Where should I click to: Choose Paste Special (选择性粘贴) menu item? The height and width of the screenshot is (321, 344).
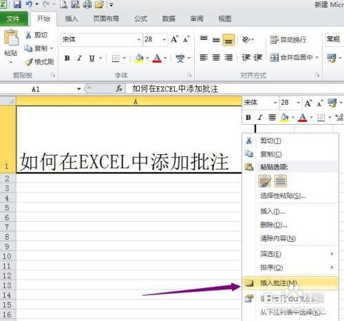[x=290, y=196]
